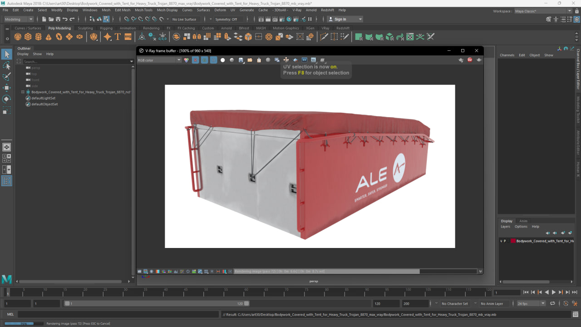
Task: Toggle monochromatic mode gray circle
Action: point(231,60)
